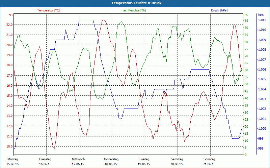Click the "16,0" temperature axis value

(x=10, y=86)
